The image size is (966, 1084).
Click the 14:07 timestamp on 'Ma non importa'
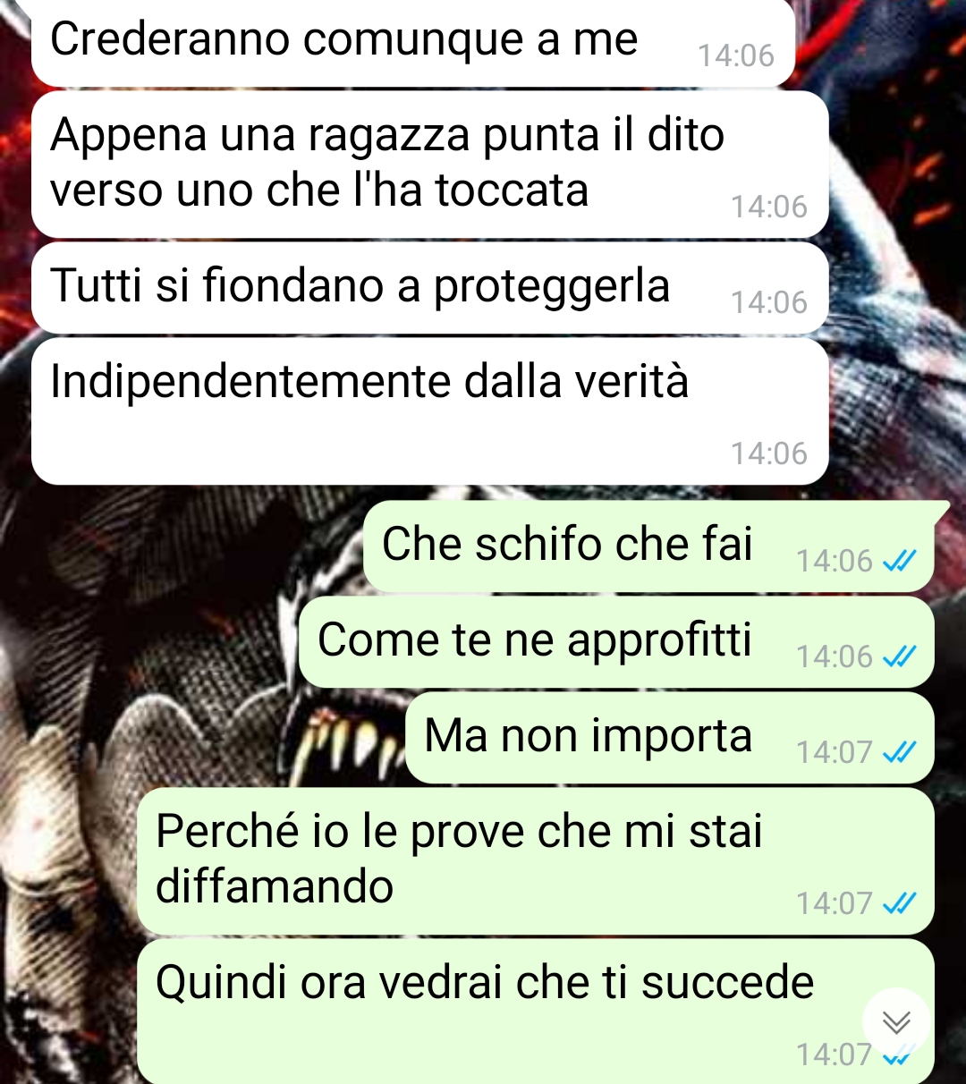coord(834,752)
